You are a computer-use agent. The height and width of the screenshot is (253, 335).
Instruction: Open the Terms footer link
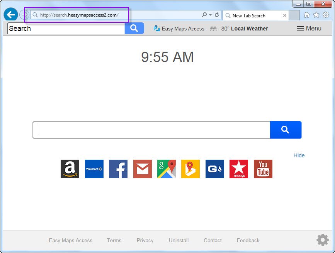point(114,240)
